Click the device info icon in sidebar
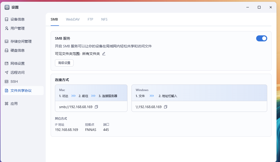This screenshot has width=280, height=162. (7, 19)
